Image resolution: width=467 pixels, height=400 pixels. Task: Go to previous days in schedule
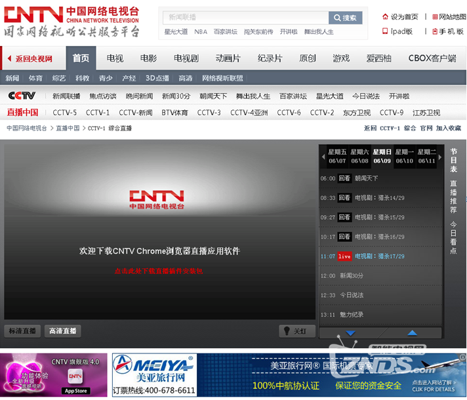pyautogui.click(x=323, y=157)
